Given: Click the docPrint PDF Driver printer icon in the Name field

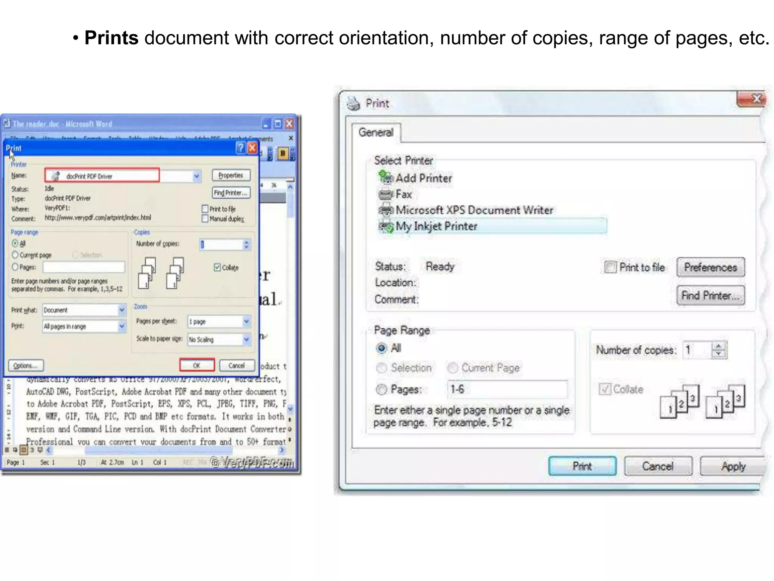Looking at the screenshot, I should click(x=56, y=176).
